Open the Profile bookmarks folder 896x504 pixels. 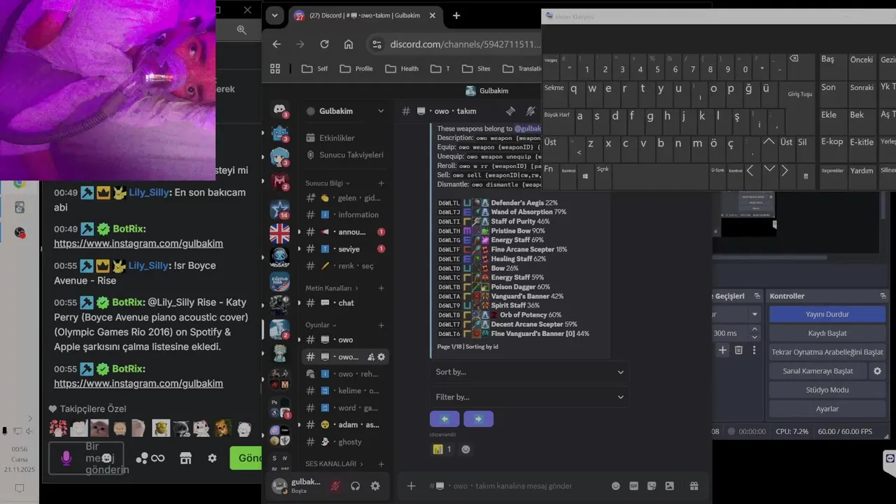point(356,69)
